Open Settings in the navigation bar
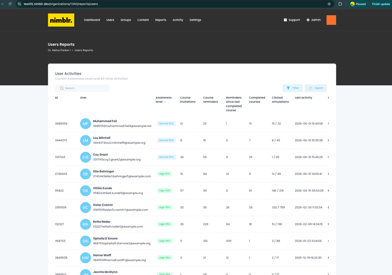392x275 pixels. [195, 20]
